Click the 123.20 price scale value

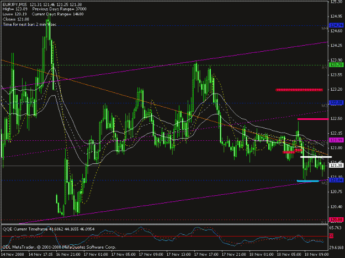(x=336, y=90)
